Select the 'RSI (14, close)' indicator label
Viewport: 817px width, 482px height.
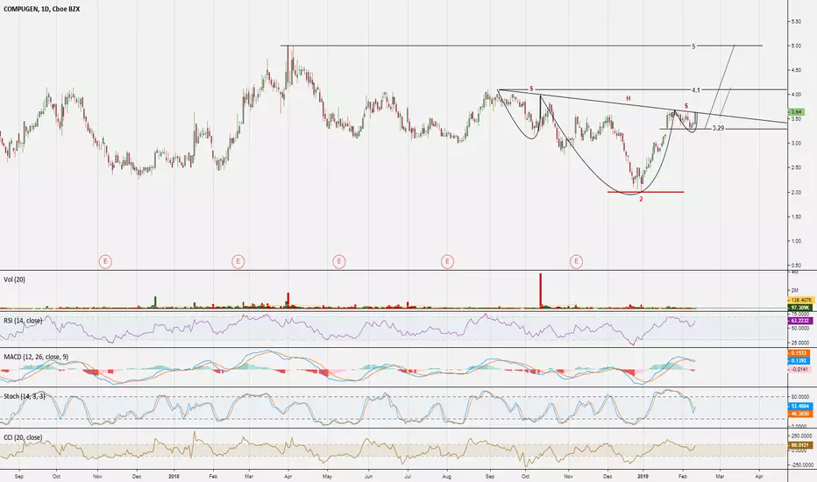23,321
